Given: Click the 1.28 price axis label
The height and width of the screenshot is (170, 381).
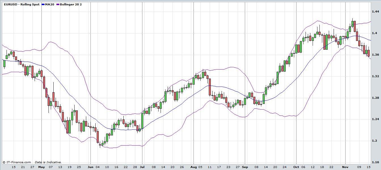Looking at the screenshot, I should pyautogui.click(x=375, y=98).
